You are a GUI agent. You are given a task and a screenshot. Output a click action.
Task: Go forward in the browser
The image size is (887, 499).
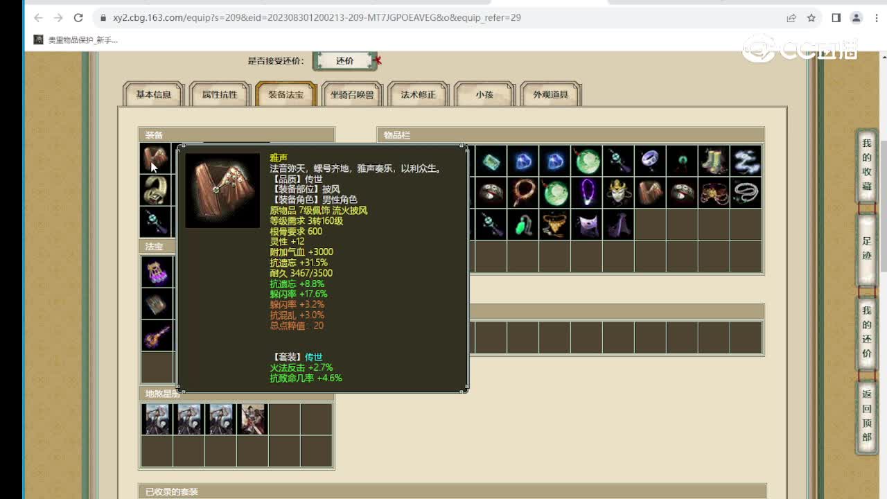pyautogui.click(x=58, y=18)
